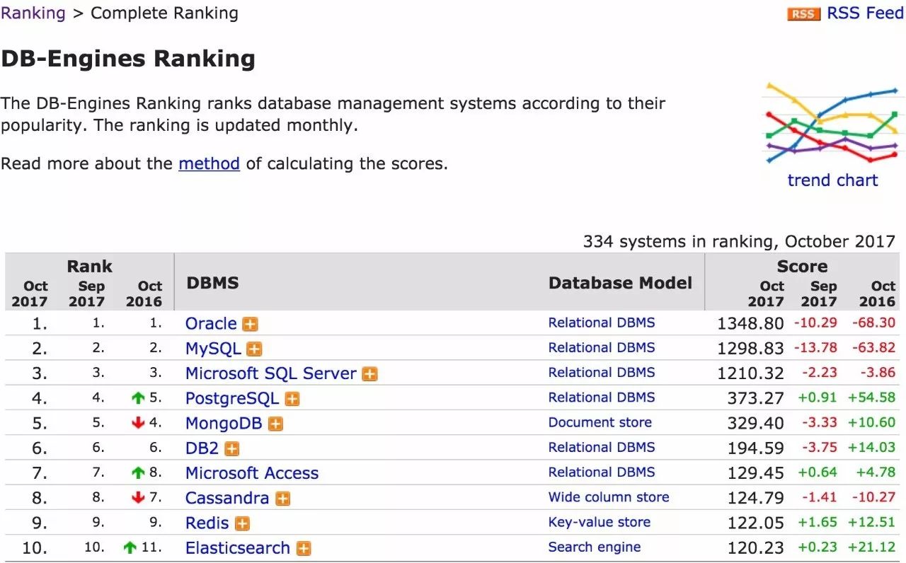Click the red down arrow in Cassandra row
The width and height of the screenshot is (906, 563).
click(138, 498)
